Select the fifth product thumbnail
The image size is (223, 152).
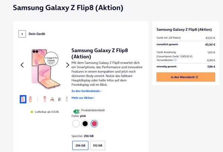pyautogui.click(x=52, y=99)
